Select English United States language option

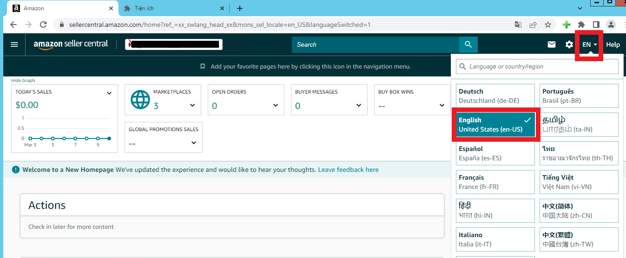point(495,125)
